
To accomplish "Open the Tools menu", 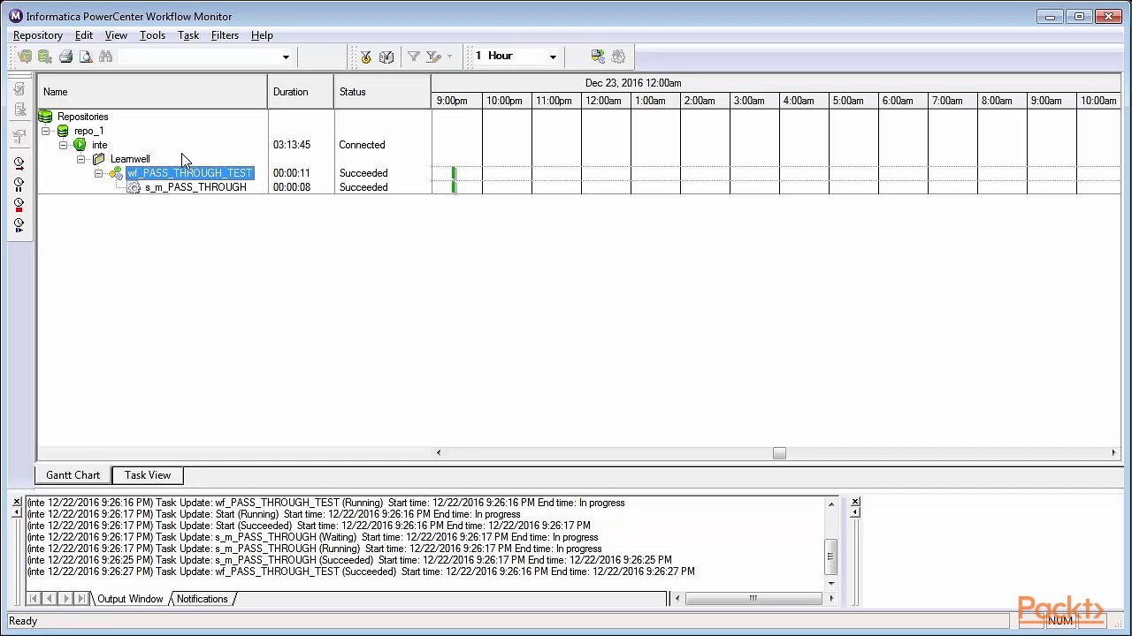I will point(152,35).
